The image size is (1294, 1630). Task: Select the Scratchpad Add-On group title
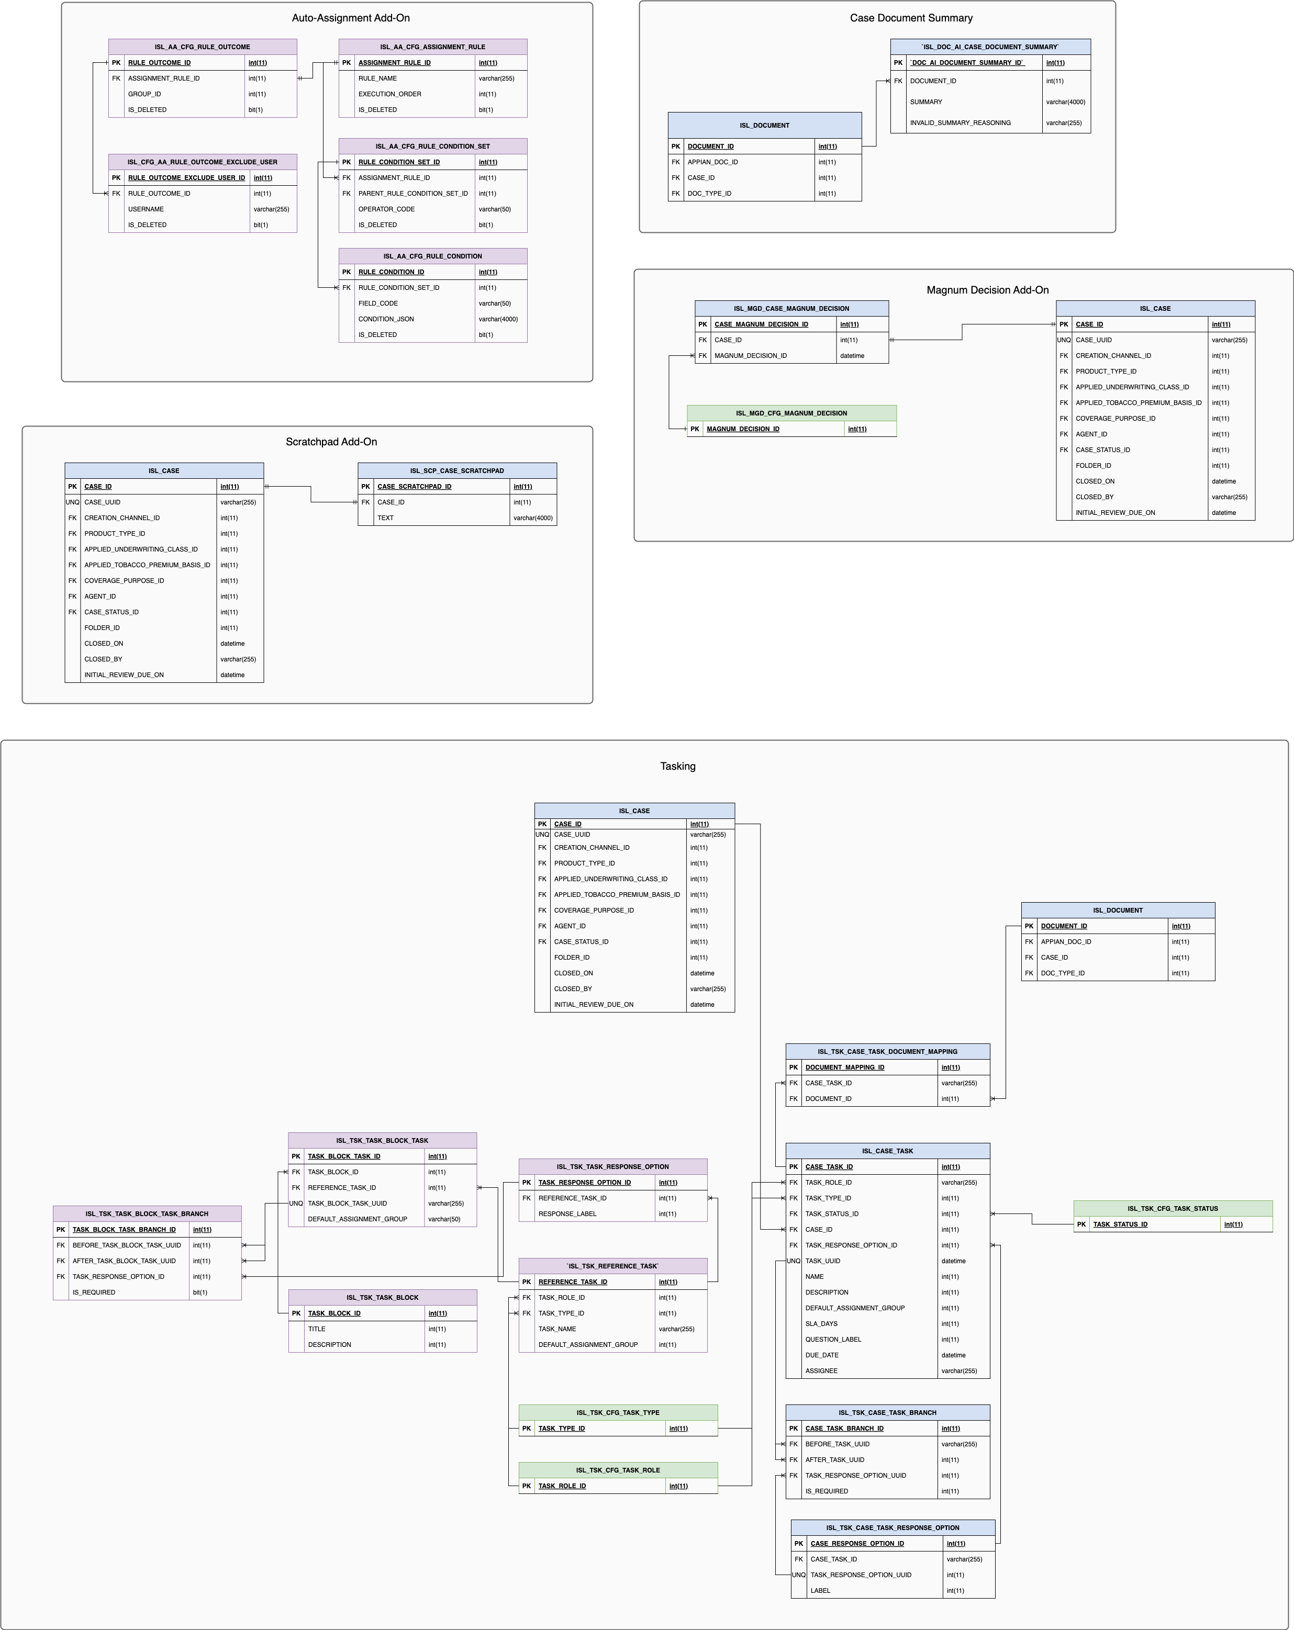click(331, 442)
